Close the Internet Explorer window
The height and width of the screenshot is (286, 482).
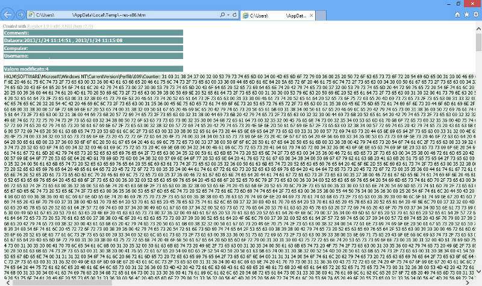click(x=472, y=4)
